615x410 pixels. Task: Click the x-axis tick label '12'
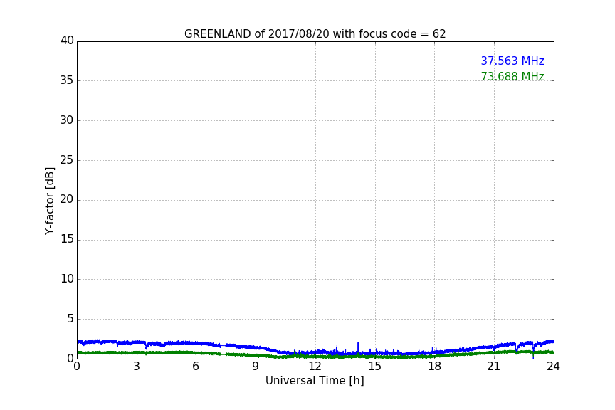pyautogui.click(x=315, y=367)
